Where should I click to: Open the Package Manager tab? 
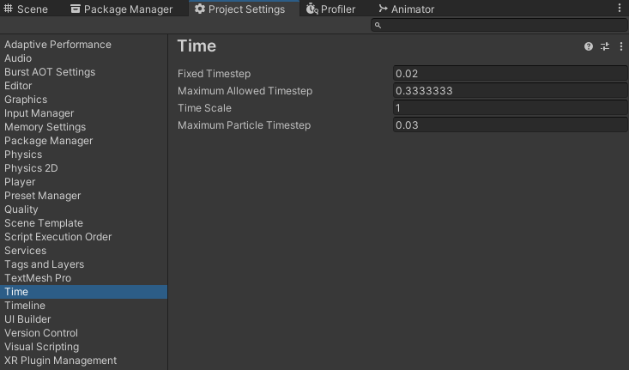click(x=121, y=9)
